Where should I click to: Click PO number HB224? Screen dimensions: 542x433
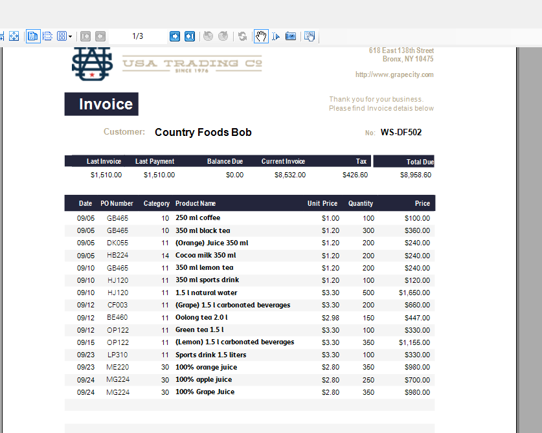[117, 256]
